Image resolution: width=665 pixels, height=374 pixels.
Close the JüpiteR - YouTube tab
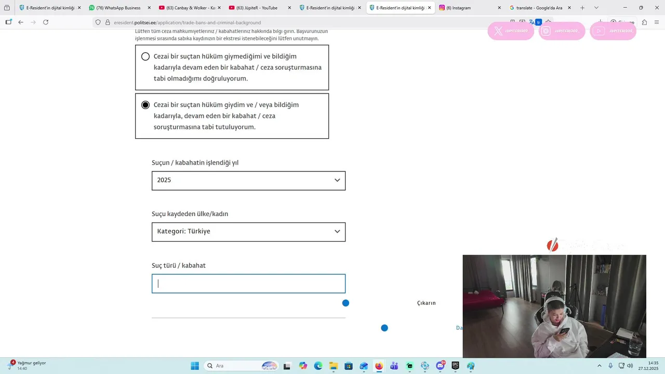[289, 8]
